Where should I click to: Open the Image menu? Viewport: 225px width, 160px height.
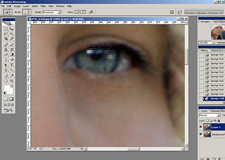[17, 6]
